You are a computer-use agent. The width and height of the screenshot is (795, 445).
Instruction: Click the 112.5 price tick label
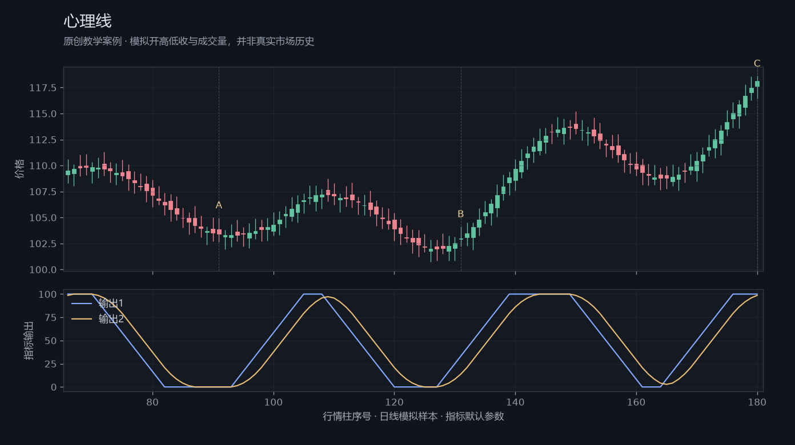tap(43, 140)
